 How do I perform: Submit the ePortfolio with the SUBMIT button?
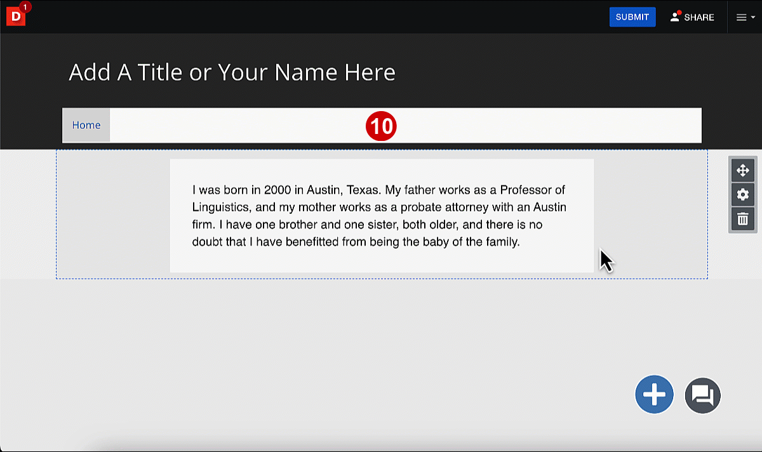pyautogui.click(x=632, y=17)
